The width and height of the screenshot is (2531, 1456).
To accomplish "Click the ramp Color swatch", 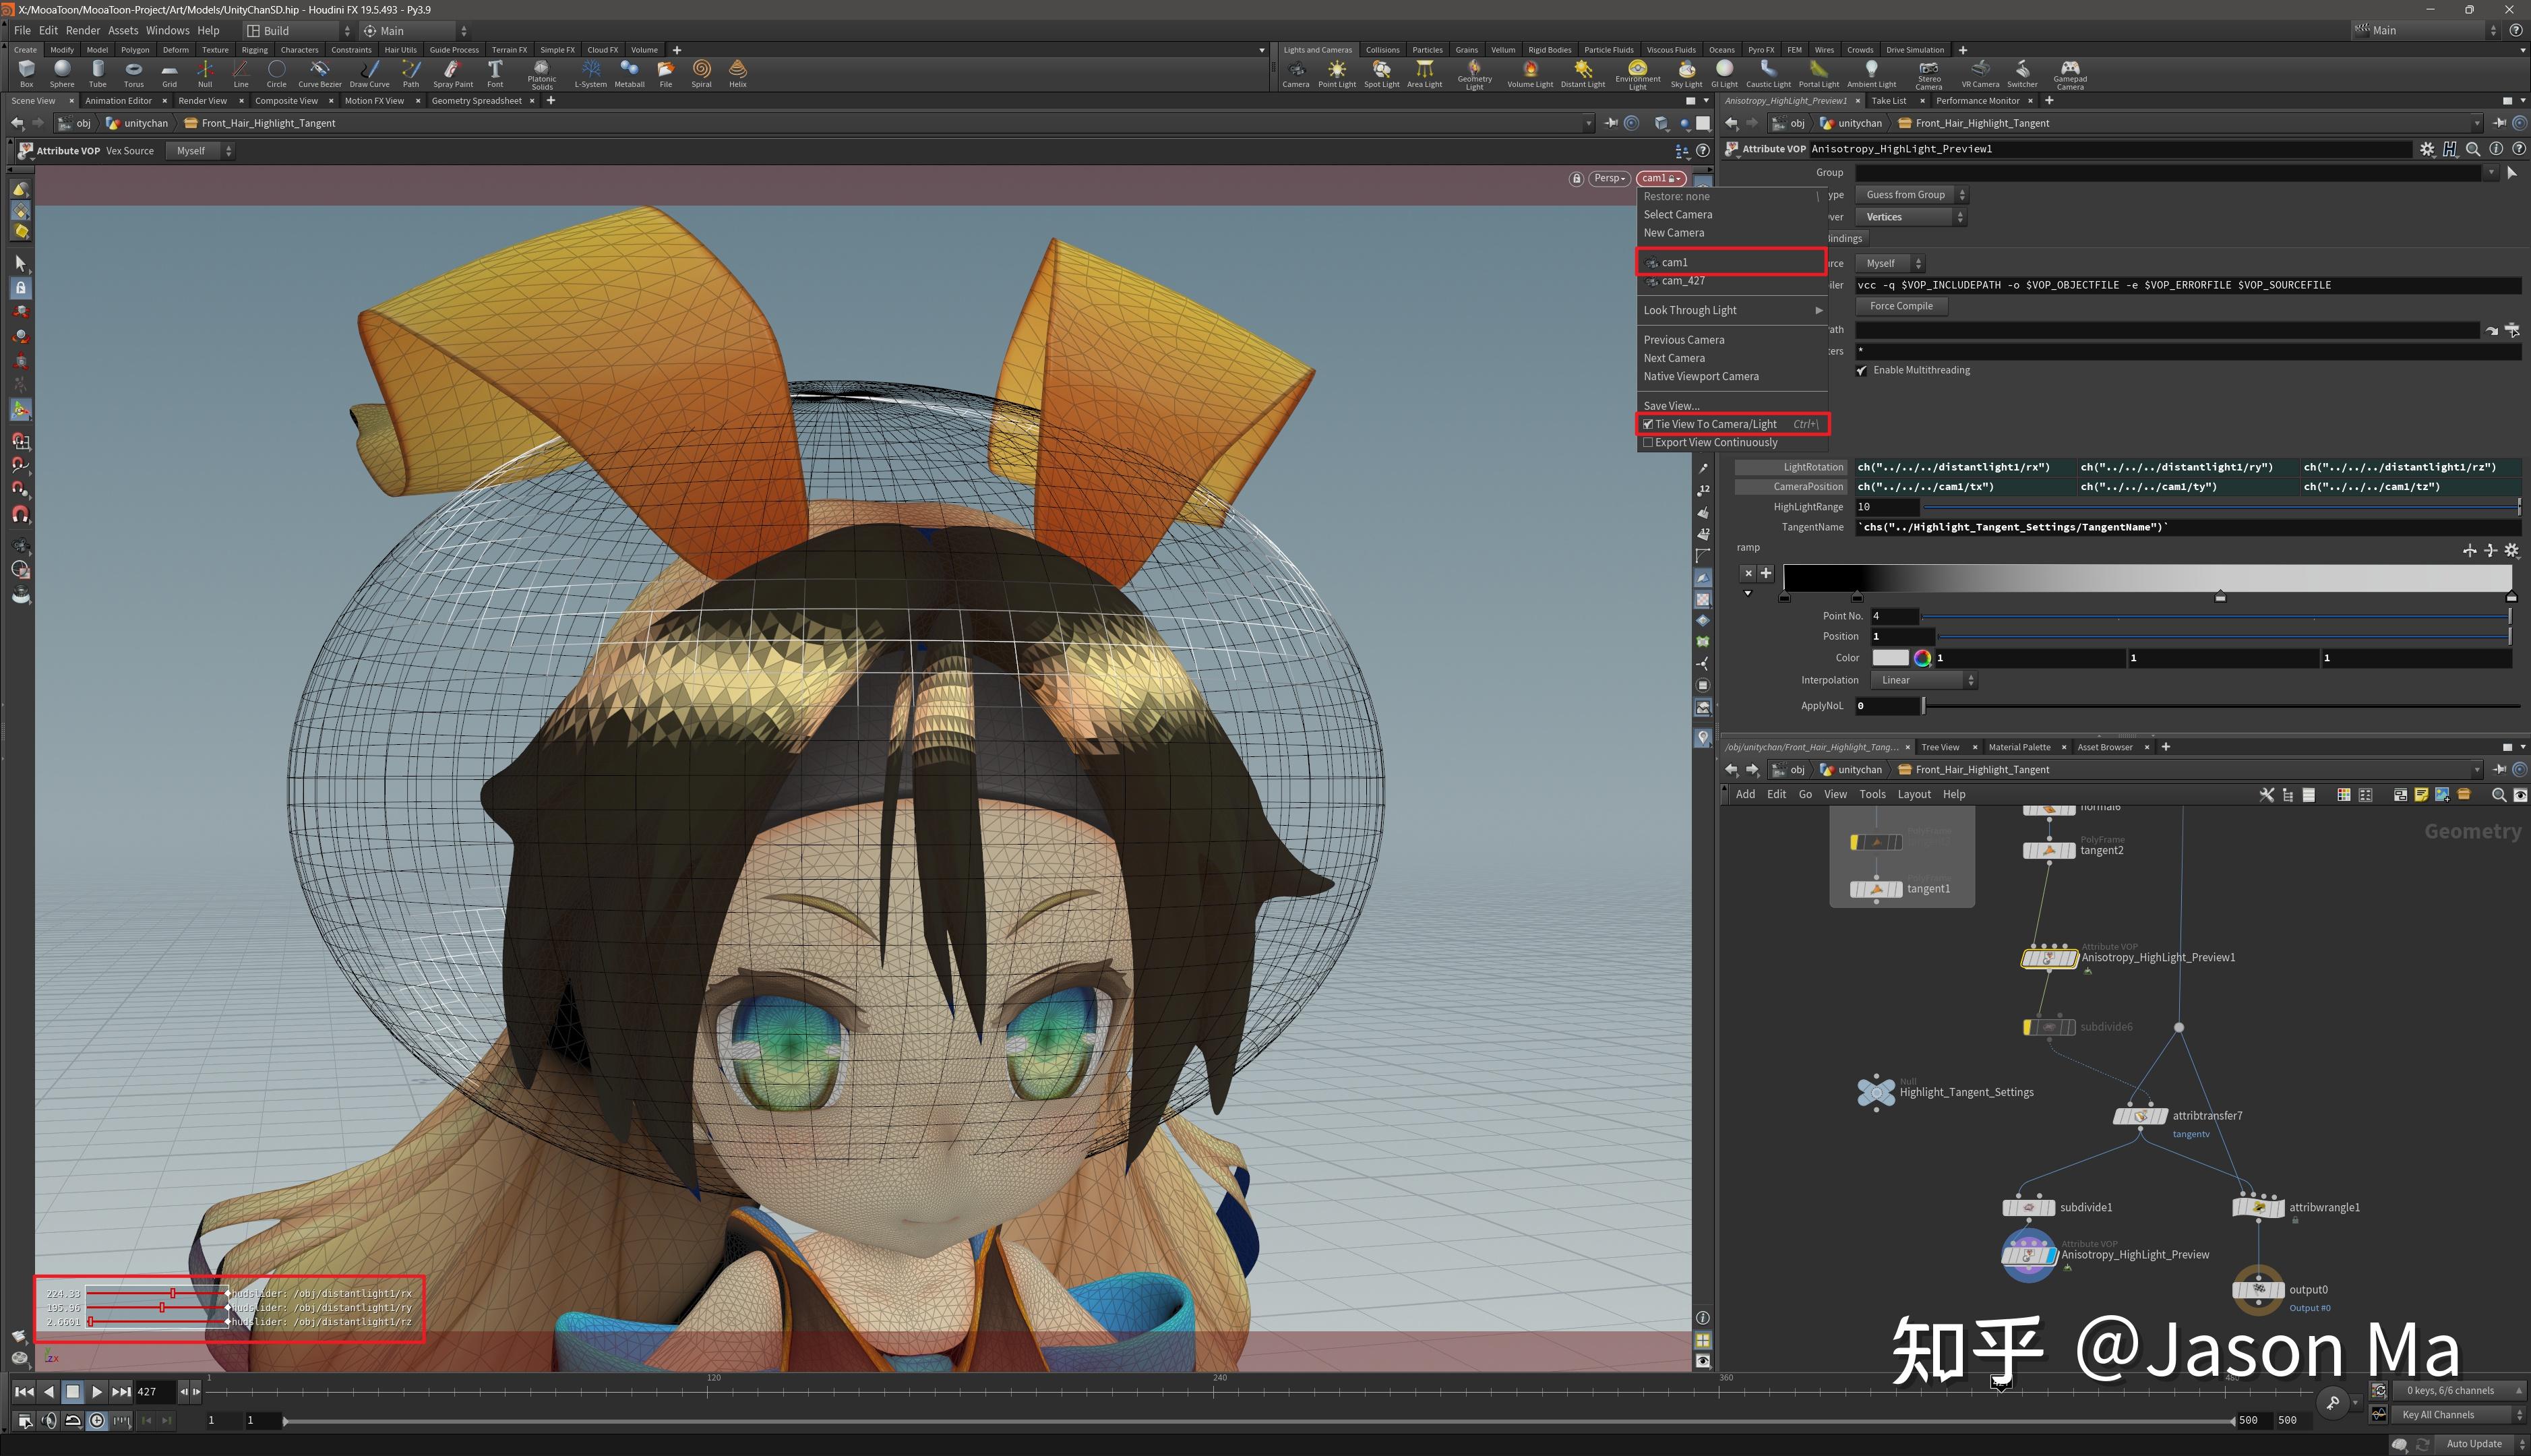I will click(x=1889, y=658).
